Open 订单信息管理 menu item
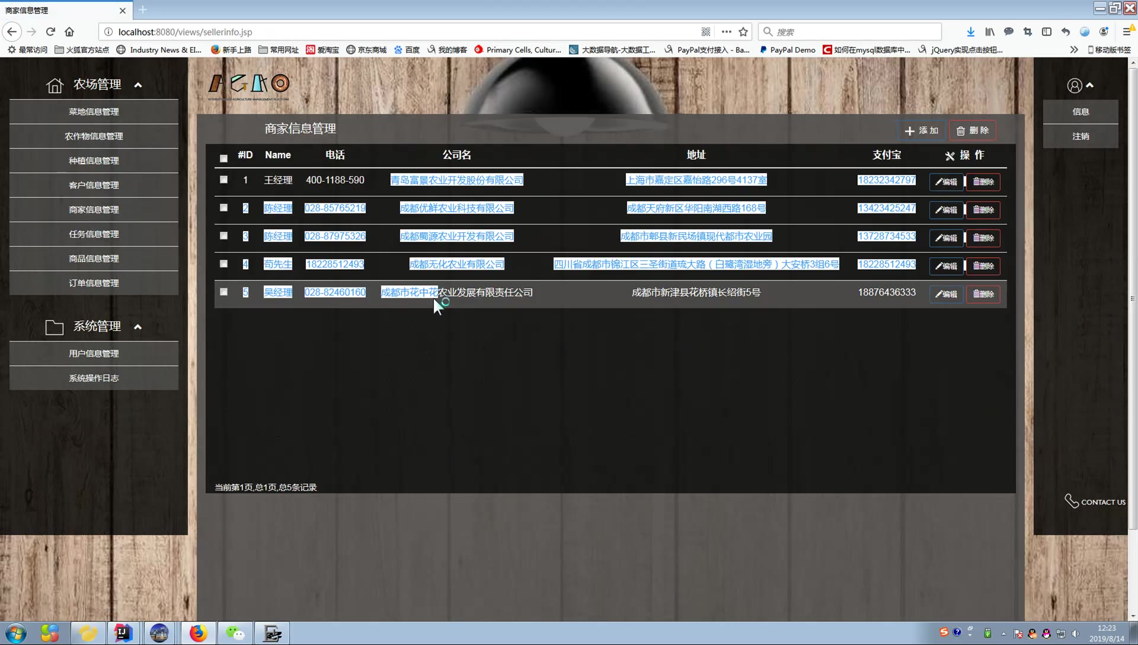Image resolution: width=1138 pixels, height=645 pixels. [x=94, y=283]
